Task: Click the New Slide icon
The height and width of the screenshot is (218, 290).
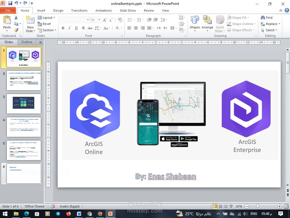Action: pyautogui.click(x=30, y=20)
